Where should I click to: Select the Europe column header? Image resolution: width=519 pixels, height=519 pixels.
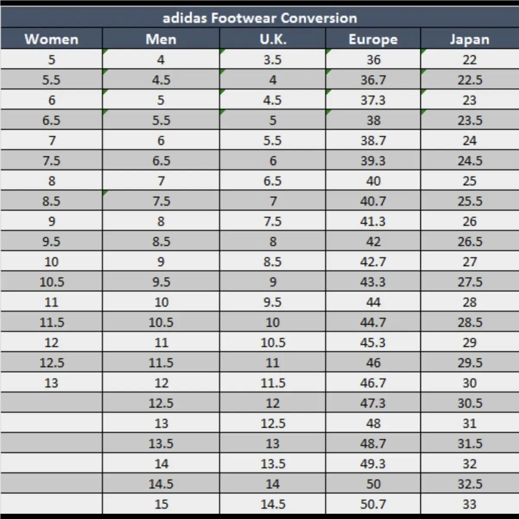[x=373, y=39]
